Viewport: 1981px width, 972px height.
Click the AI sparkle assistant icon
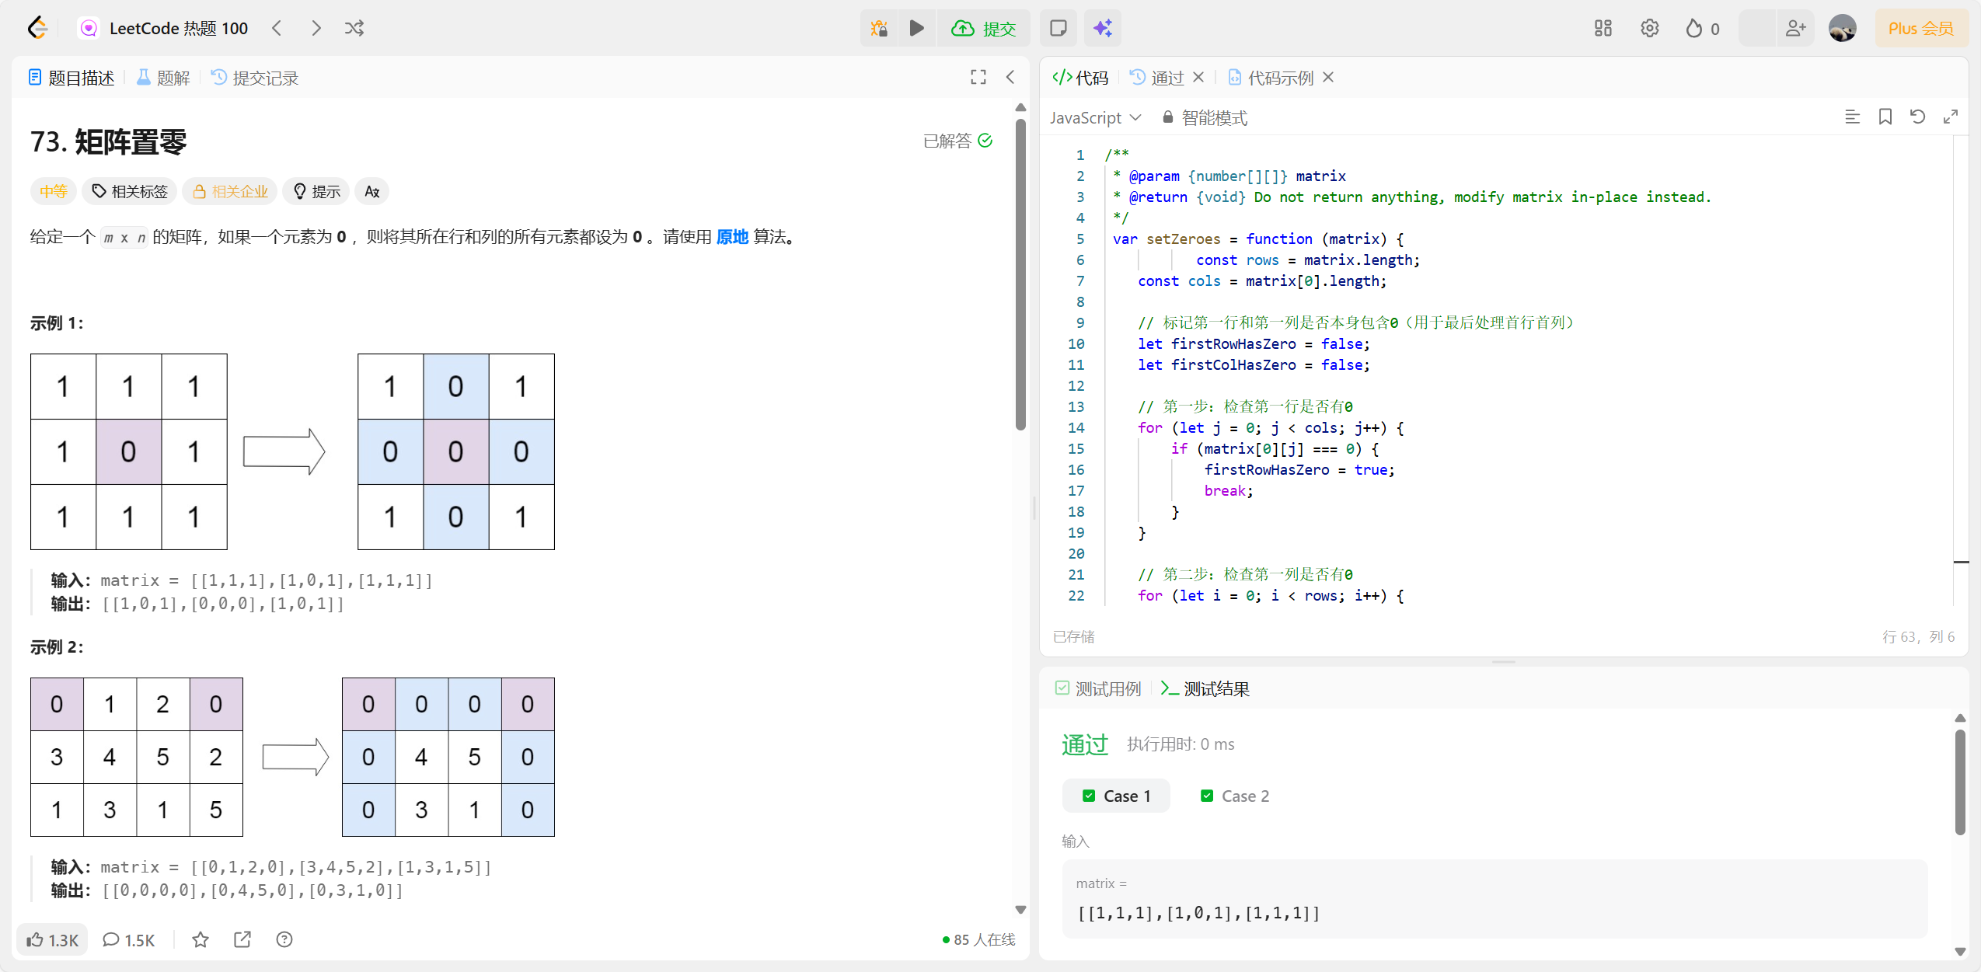1102,29
